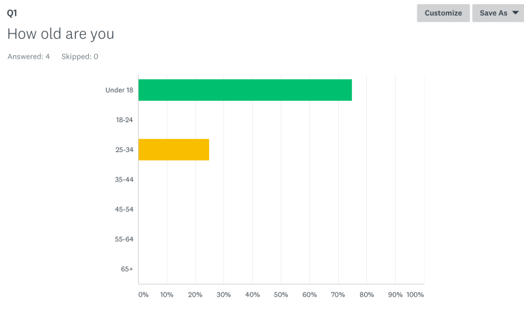Select the 45-54 category label
This screenshot has height=322, width=524.
tap(124, 209)
